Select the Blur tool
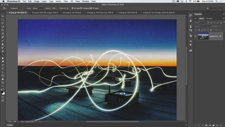 3,58
